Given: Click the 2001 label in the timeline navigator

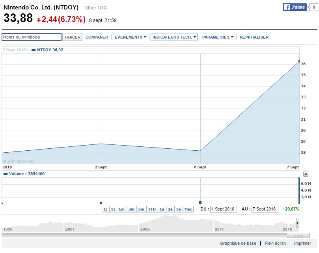Looking at the screenshot, I should (x=70, y=229).
